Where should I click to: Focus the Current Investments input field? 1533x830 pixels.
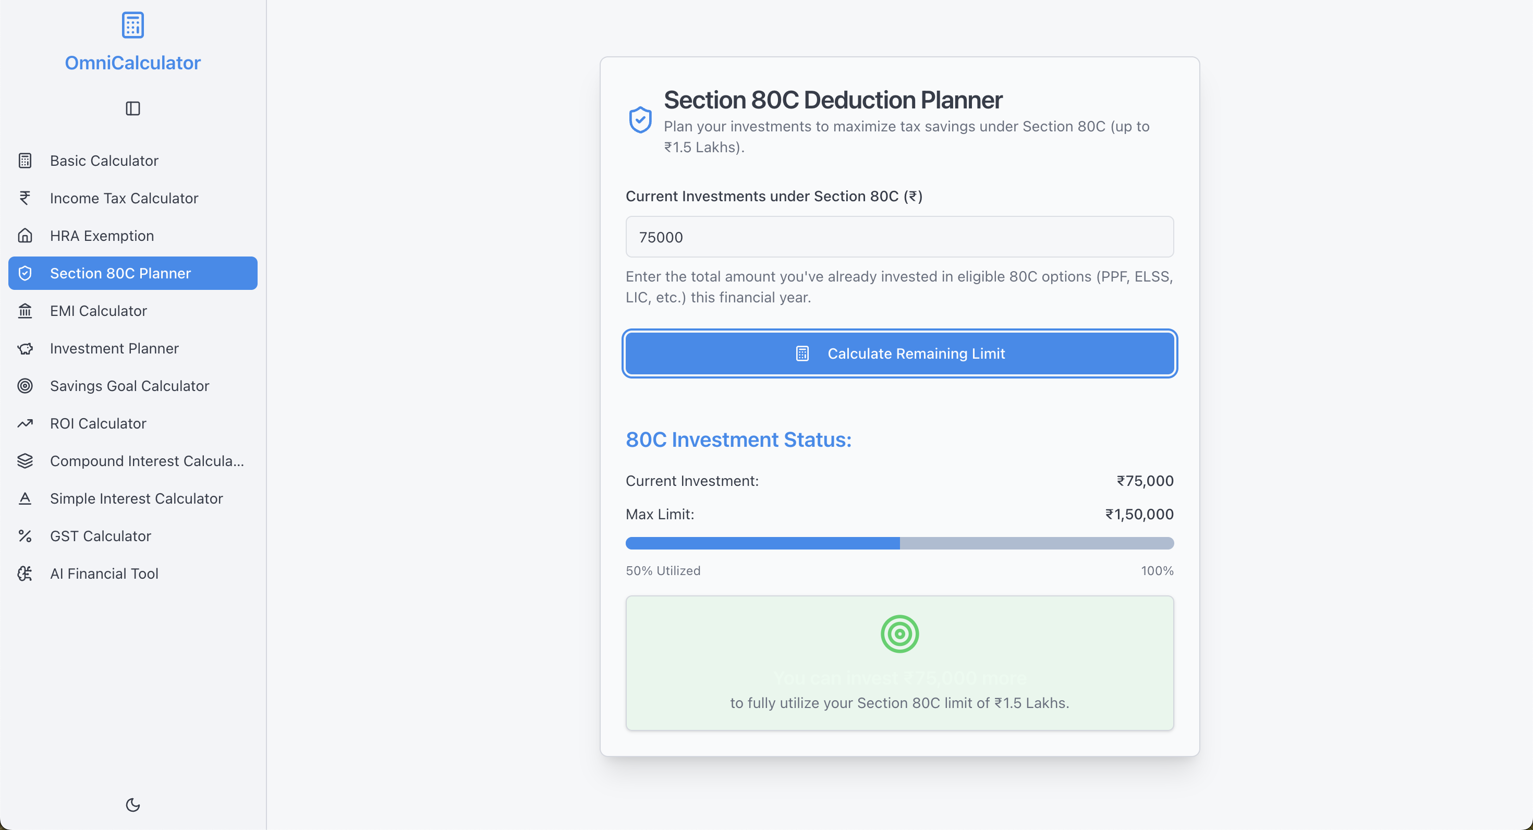(x=899, y=237)
